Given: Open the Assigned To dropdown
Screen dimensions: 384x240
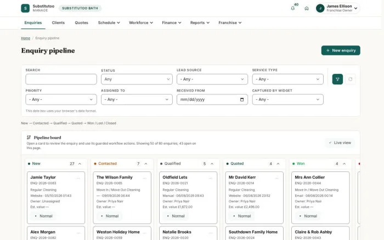Looking at the screenshot, I should 137,100.
